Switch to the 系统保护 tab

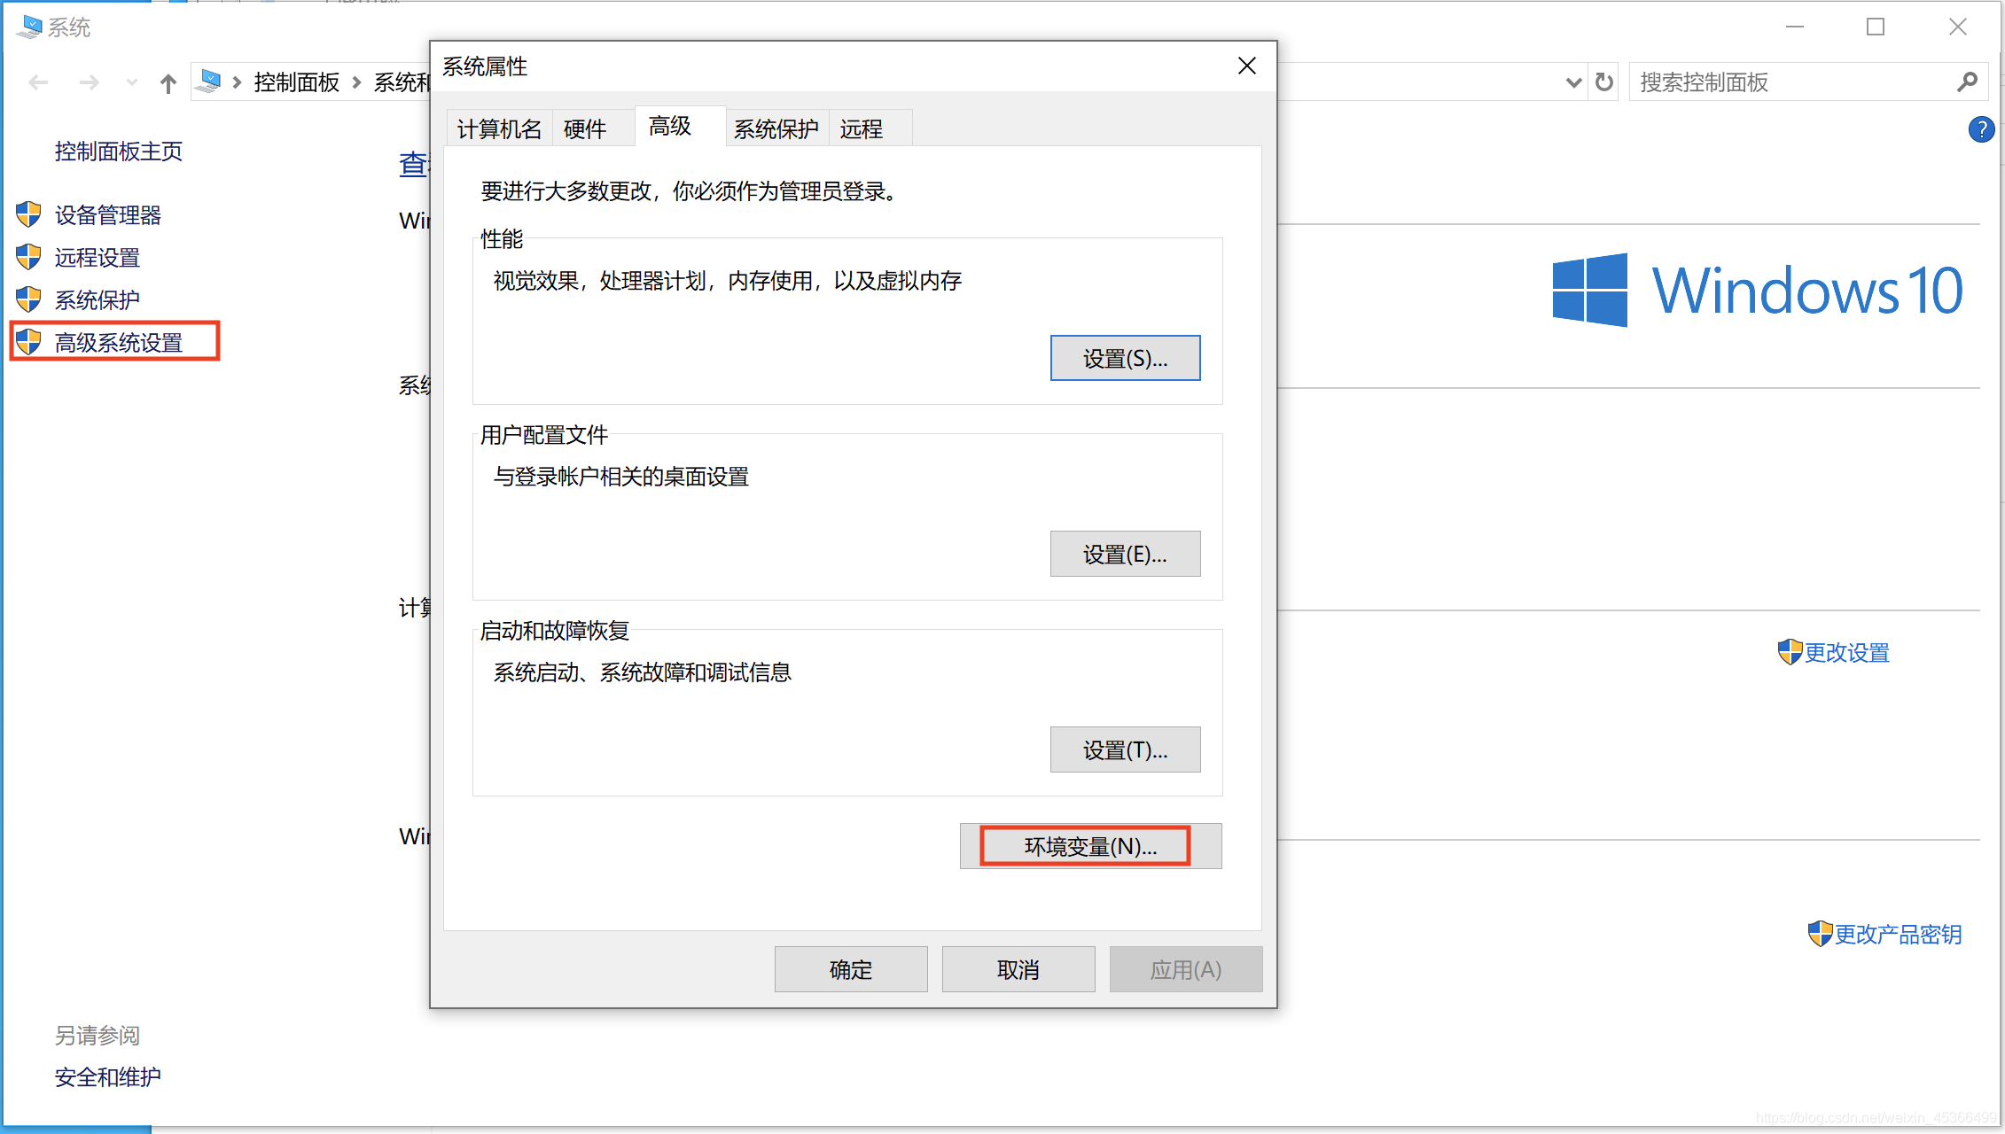pos(776,129)
